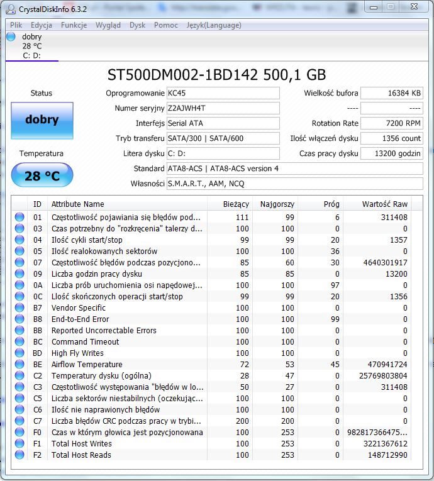Image resolution: width=434 pixels, height=481 pixels.
Task: Click the serial number field Z2AJWH4T
Action: 223,108
